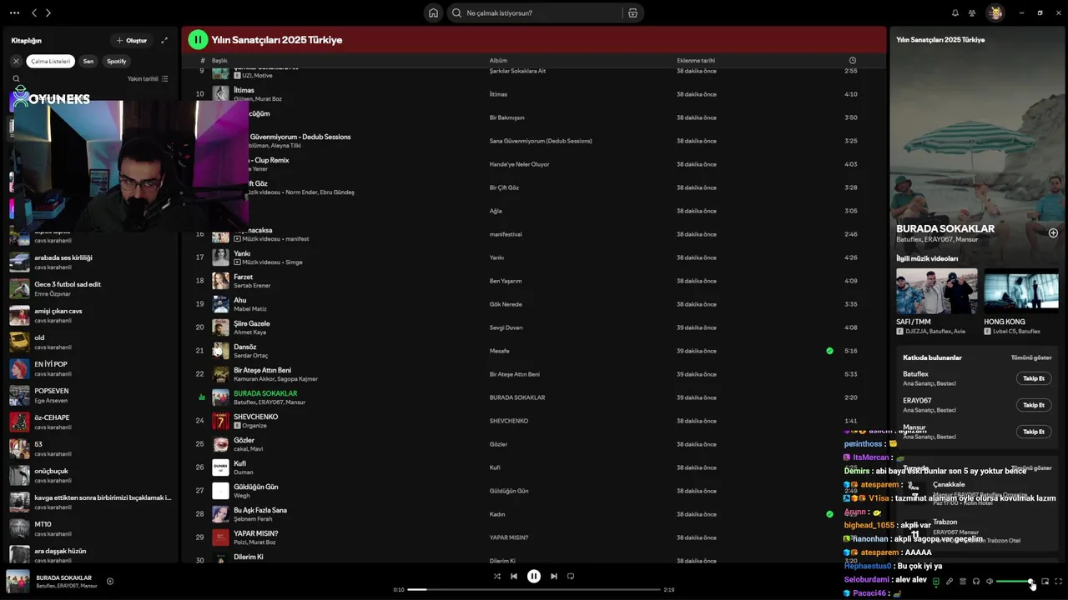Viewport: 1068px width, 600px height.
Task: Skip to the previous track
Action: point(514,576)
